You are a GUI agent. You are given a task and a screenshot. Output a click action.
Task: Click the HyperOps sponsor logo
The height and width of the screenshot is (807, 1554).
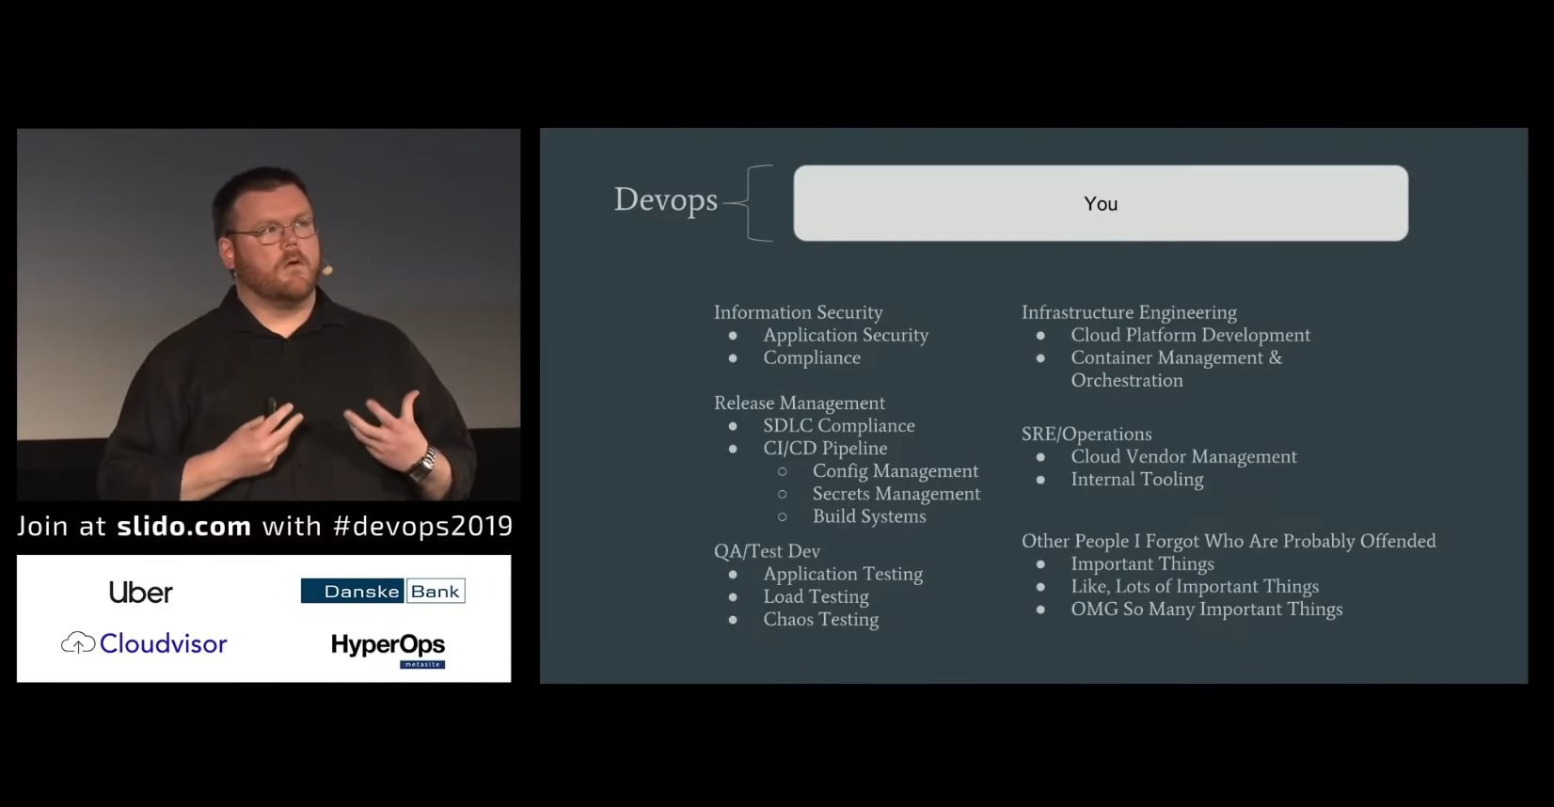point(388,647)
